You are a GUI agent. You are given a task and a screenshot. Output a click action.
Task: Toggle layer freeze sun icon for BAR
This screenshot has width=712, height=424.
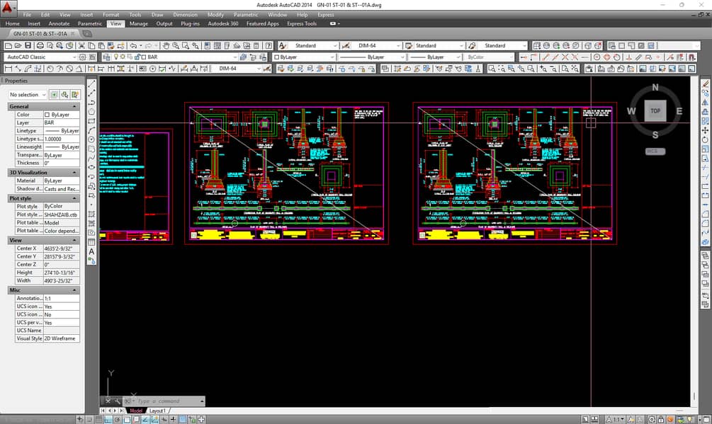coord(123,57)
